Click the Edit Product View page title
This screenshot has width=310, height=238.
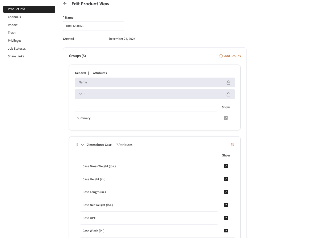click(90, 4)
